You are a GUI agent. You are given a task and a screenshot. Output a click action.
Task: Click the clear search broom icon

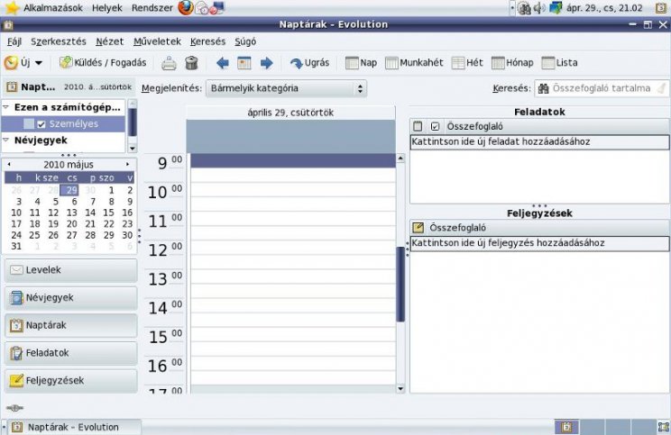(x=662, y=88)
